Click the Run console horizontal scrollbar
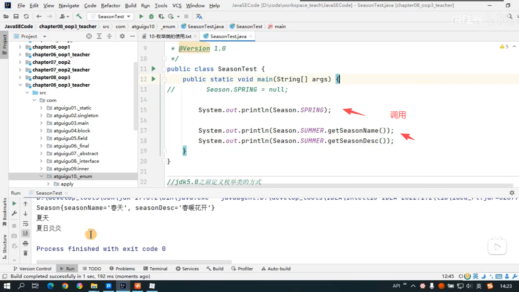Image resolution: width=519 pixels, height=292 pixels. (134, 262)
